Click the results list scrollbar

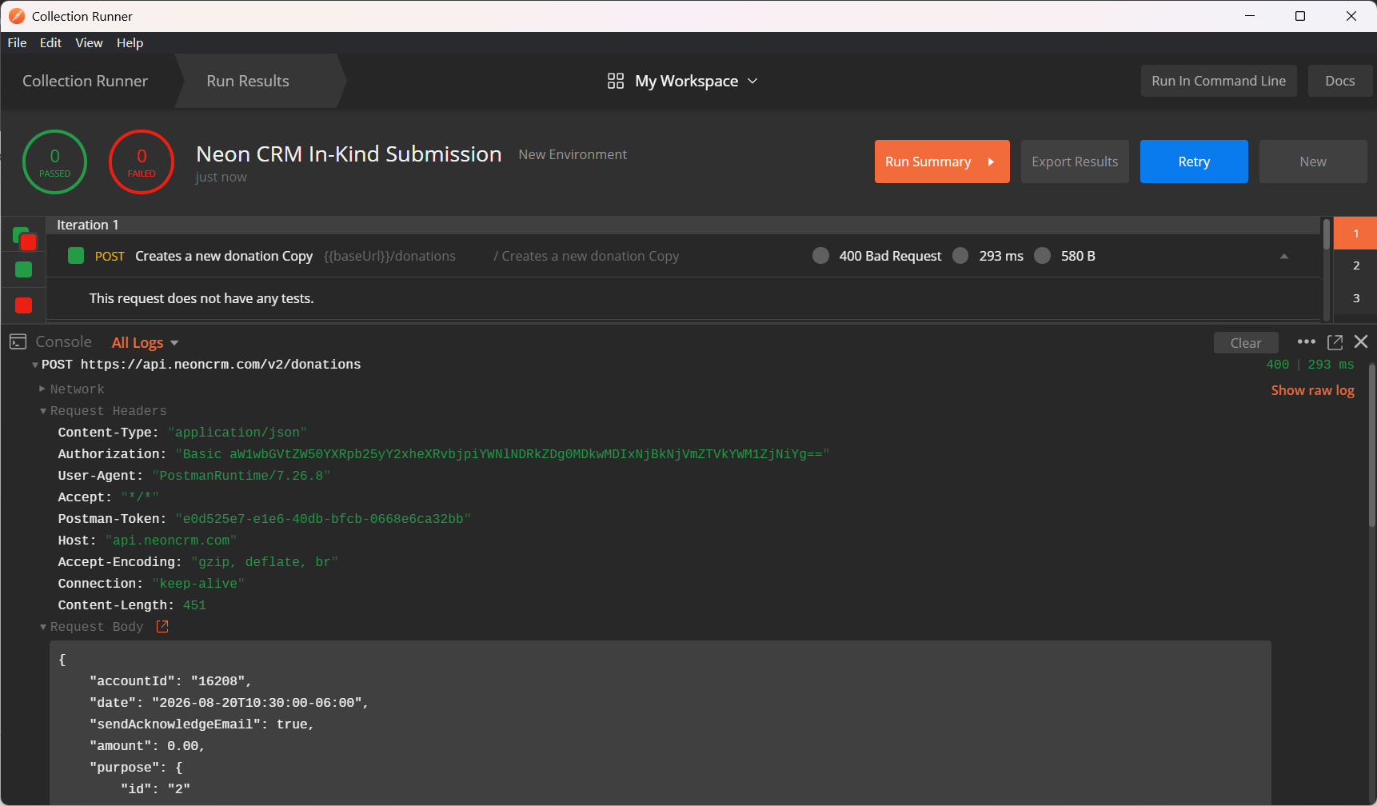(1327, 234)
